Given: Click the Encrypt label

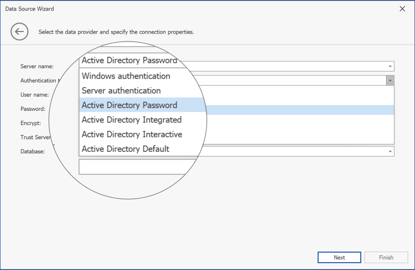Looking at the screenshot, I should click(31, 123).
